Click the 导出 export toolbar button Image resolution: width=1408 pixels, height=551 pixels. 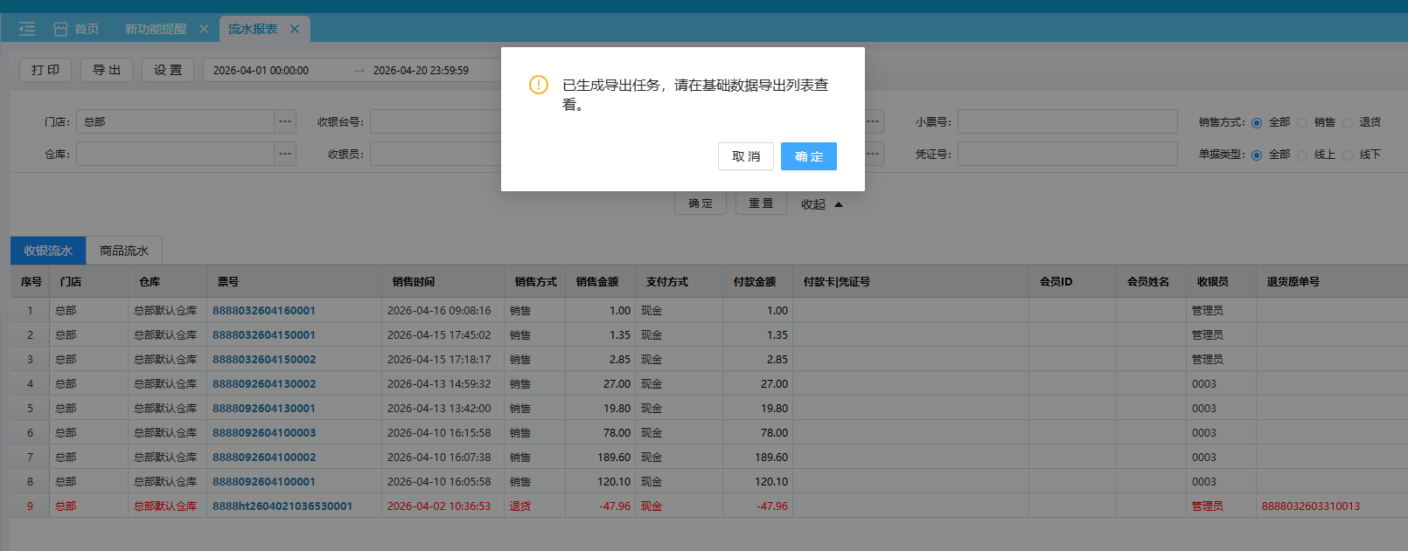(x=107, y=70)
